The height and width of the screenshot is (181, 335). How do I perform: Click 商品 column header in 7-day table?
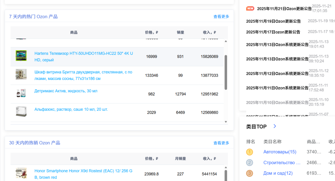[x=74, y=33]
